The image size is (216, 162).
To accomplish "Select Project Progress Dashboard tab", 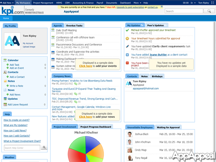I will (x=95, y=127).
